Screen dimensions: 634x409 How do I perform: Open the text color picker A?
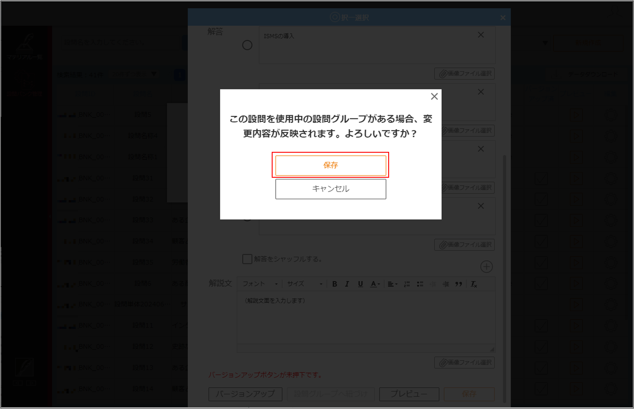pyautogui.click(x=375, y=284)
